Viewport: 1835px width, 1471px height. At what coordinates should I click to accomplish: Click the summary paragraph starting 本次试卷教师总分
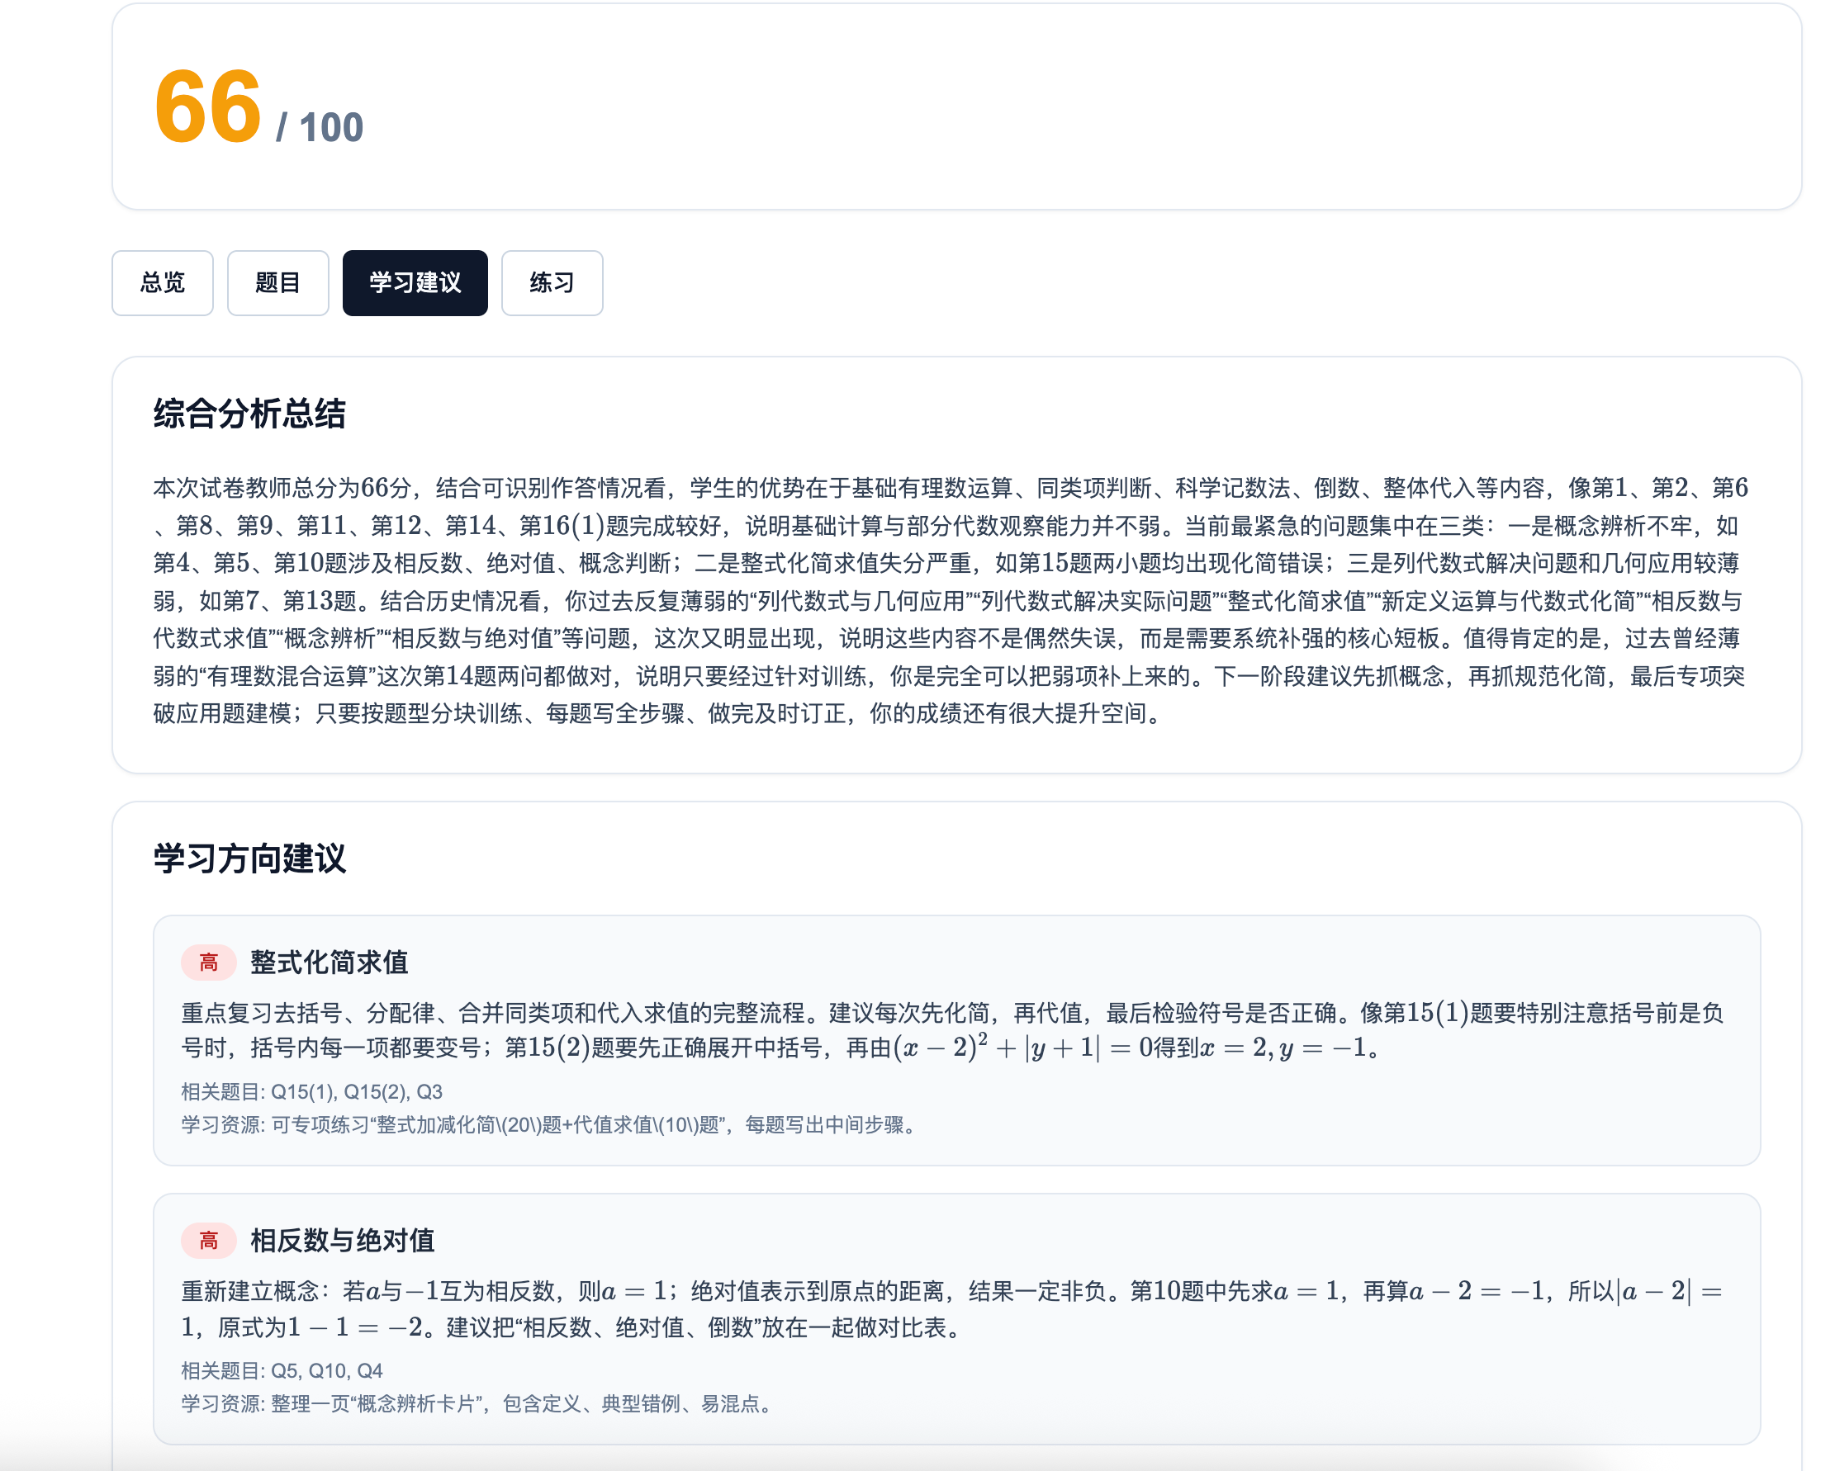pos(951,601)
